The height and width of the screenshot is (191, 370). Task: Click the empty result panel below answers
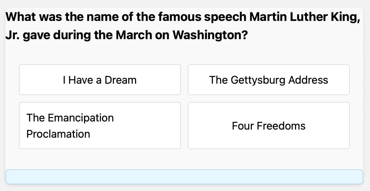pyautogui.click(x=184, y=177)
